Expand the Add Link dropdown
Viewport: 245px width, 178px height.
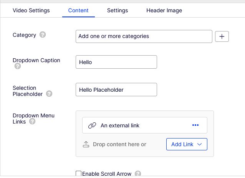click(187, 144)
